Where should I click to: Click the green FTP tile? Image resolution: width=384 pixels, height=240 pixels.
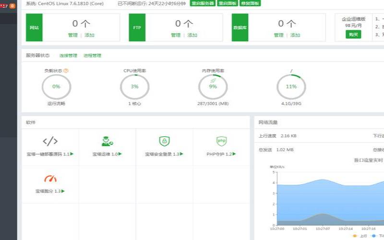click(x=137, y=27)
